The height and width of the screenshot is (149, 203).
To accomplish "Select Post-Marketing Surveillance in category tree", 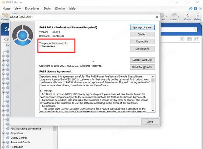I will [x=26, y=129].
